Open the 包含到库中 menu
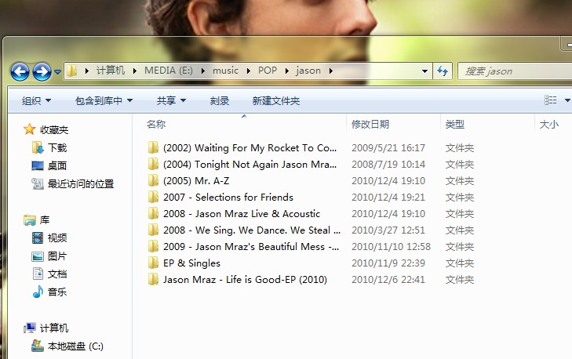Image resolution: width=572 pixels, height=359 pixels. click(x=104, y=100)
